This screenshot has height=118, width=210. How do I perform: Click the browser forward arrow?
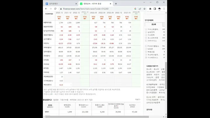pos(51,9)
